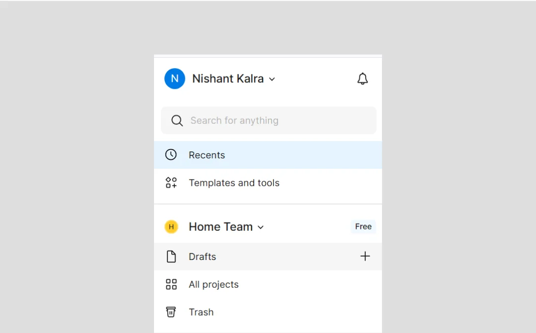
Task: Switch to the Recents section
Action: [x=207, y=154]
